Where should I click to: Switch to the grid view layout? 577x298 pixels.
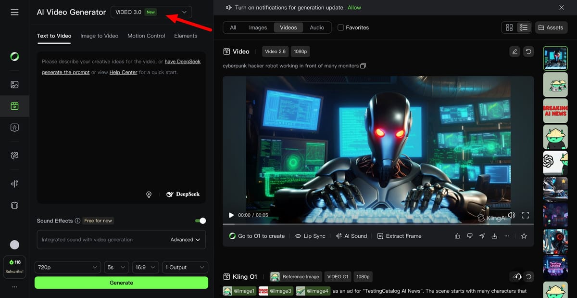509,27
